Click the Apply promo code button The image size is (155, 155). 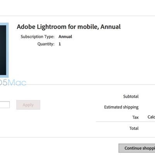pyautogui.click(x=28, y=105)
